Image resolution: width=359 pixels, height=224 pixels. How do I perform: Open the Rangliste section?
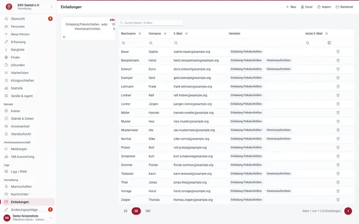(x=28, y=50)
